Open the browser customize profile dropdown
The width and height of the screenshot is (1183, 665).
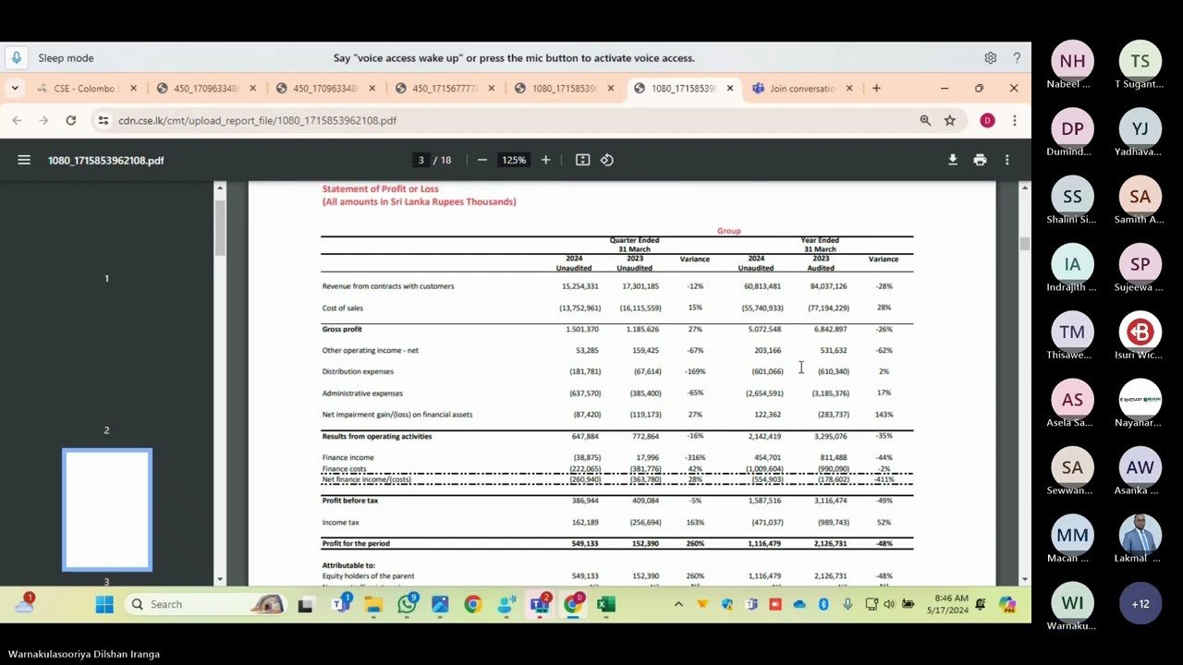pyautogui.click(x=987, y=120)
